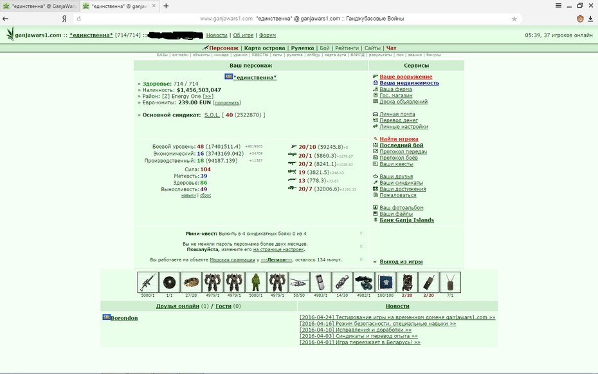Open the КВЕСТЫ submenu link
Viewport: 598px width, 374px height.
[260, 55]
